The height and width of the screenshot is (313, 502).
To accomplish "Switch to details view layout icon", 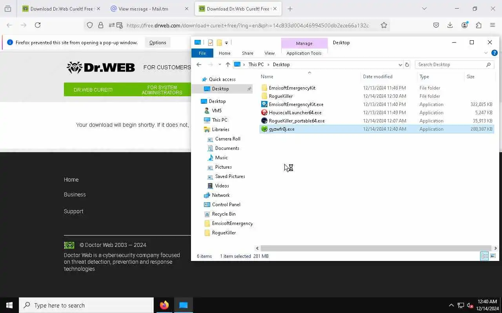I will [485, 256].
